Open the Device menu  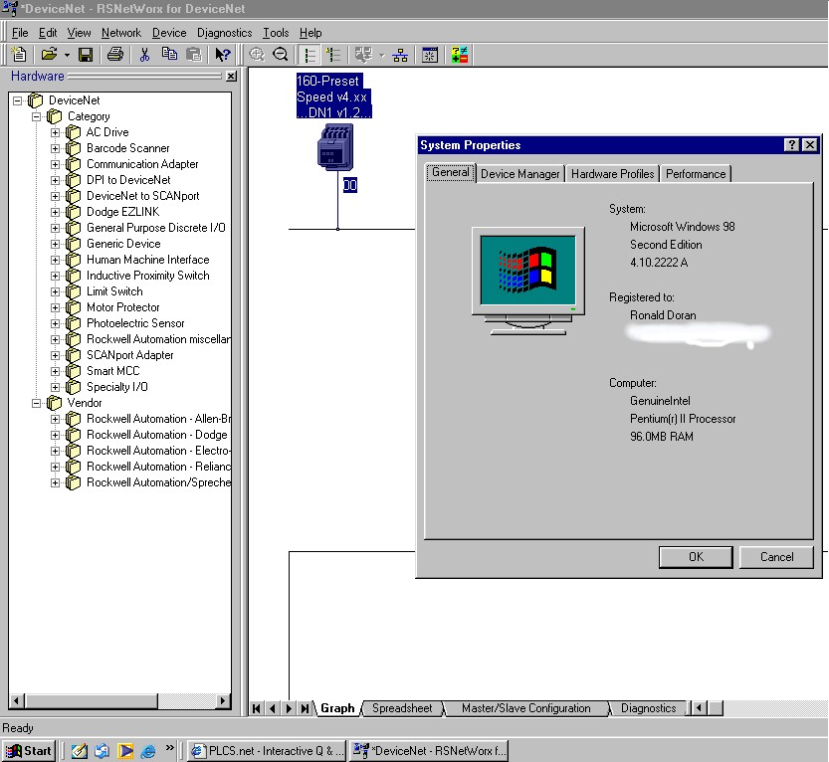169,33
